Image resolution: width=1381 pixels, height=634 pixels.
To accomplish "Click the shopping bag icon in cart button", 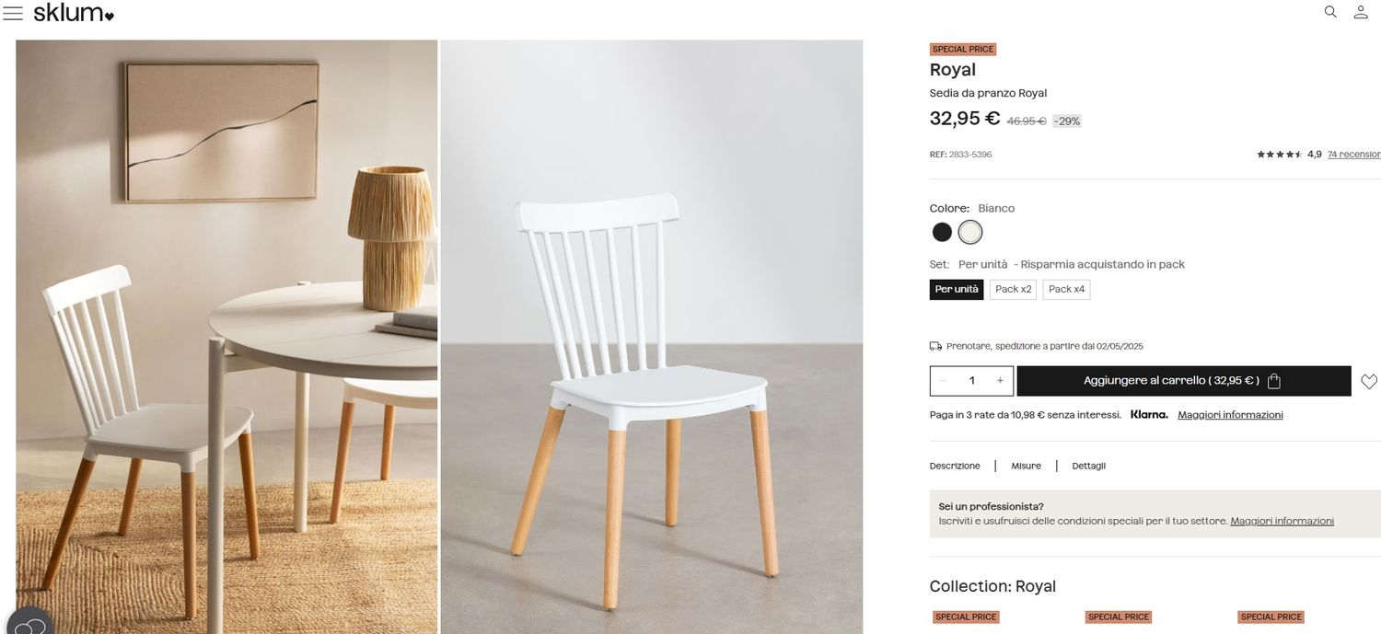I will tap(1274, 381).
